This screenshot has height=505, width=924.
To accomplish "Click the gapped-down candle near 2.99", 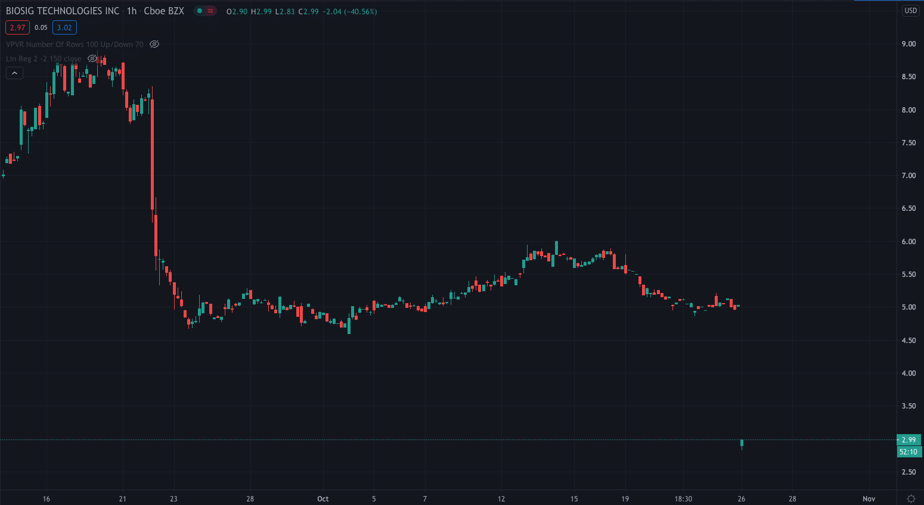I will 742,444.
